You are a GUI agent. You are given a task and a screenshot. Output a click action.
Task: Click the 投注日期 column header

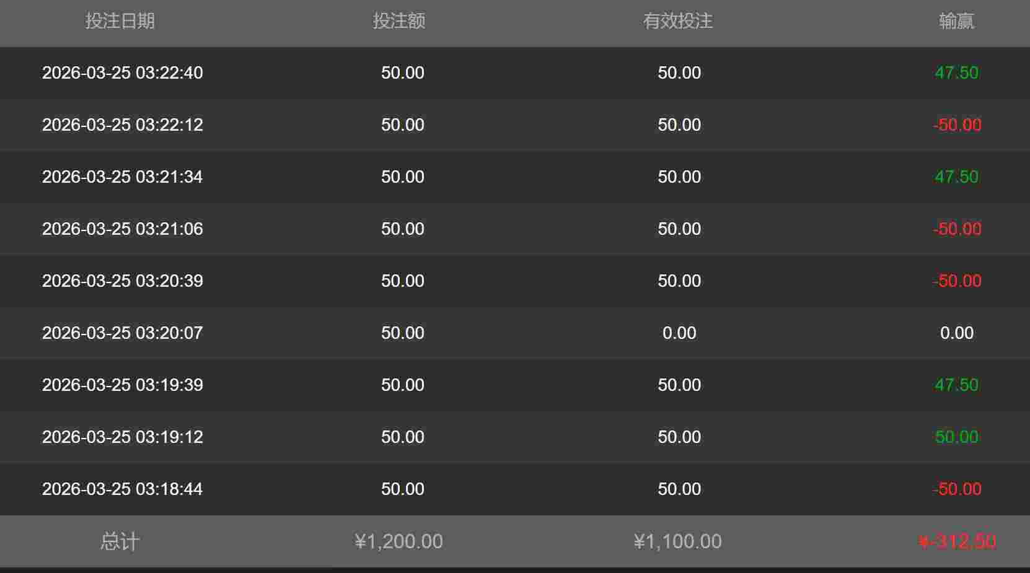coord(120,21)
